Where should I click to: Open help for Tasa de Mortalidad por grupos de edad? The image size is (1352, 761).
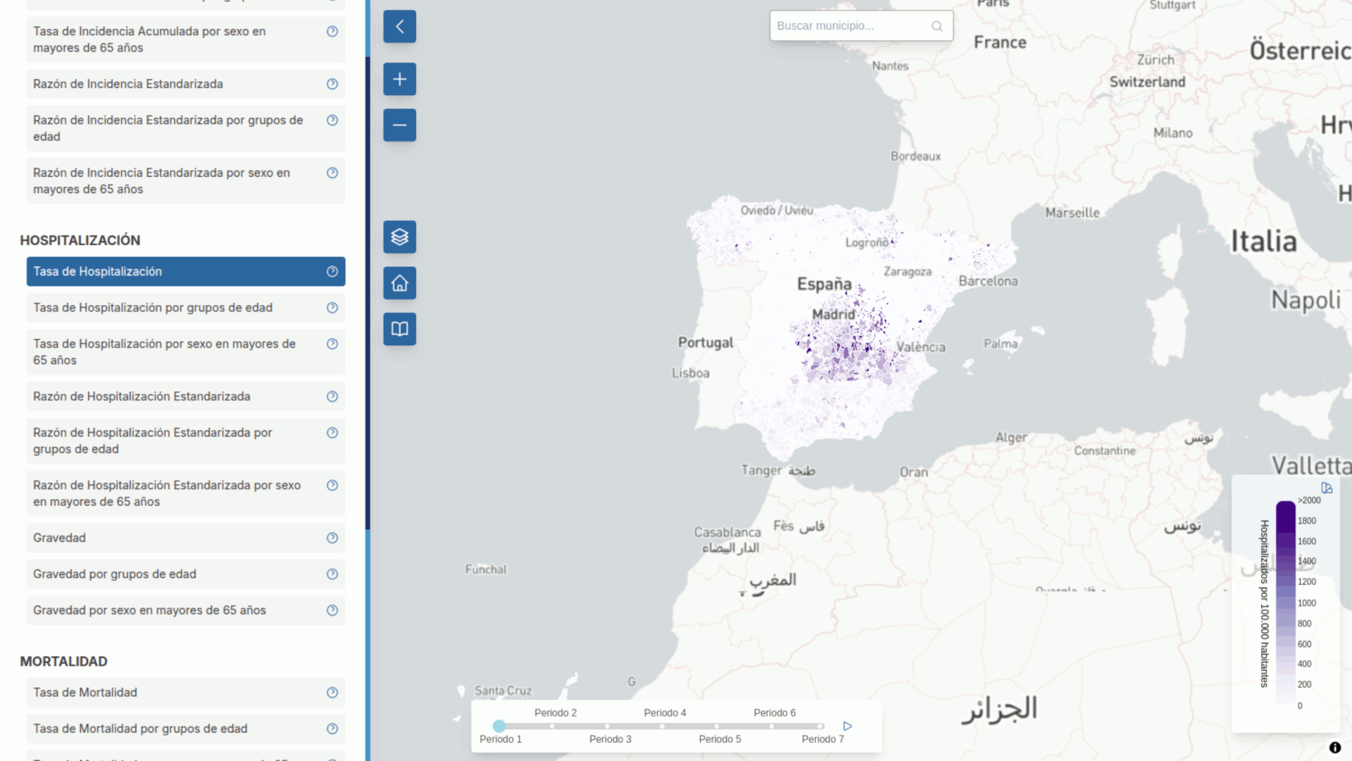(332, 729)
